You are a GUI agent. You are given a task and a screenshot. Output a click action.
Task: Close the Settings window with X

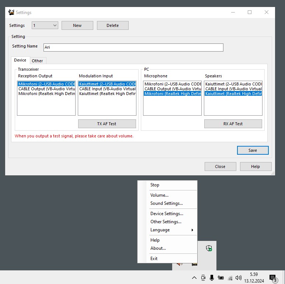pos(267,12)
